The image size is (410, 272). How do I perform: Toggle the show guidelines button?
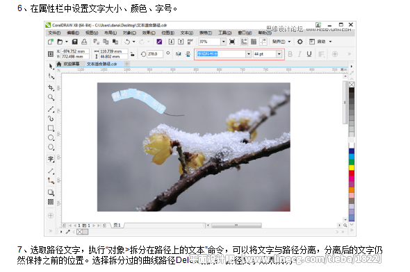coord(263,42)
